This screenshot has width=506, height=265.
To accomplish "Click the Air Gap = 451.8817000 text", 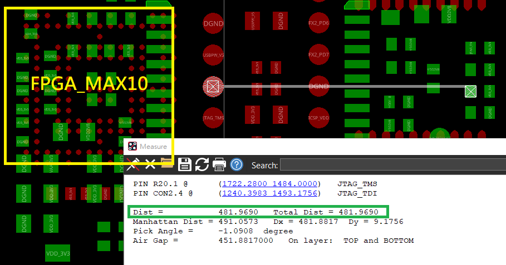I will (203, 241).
